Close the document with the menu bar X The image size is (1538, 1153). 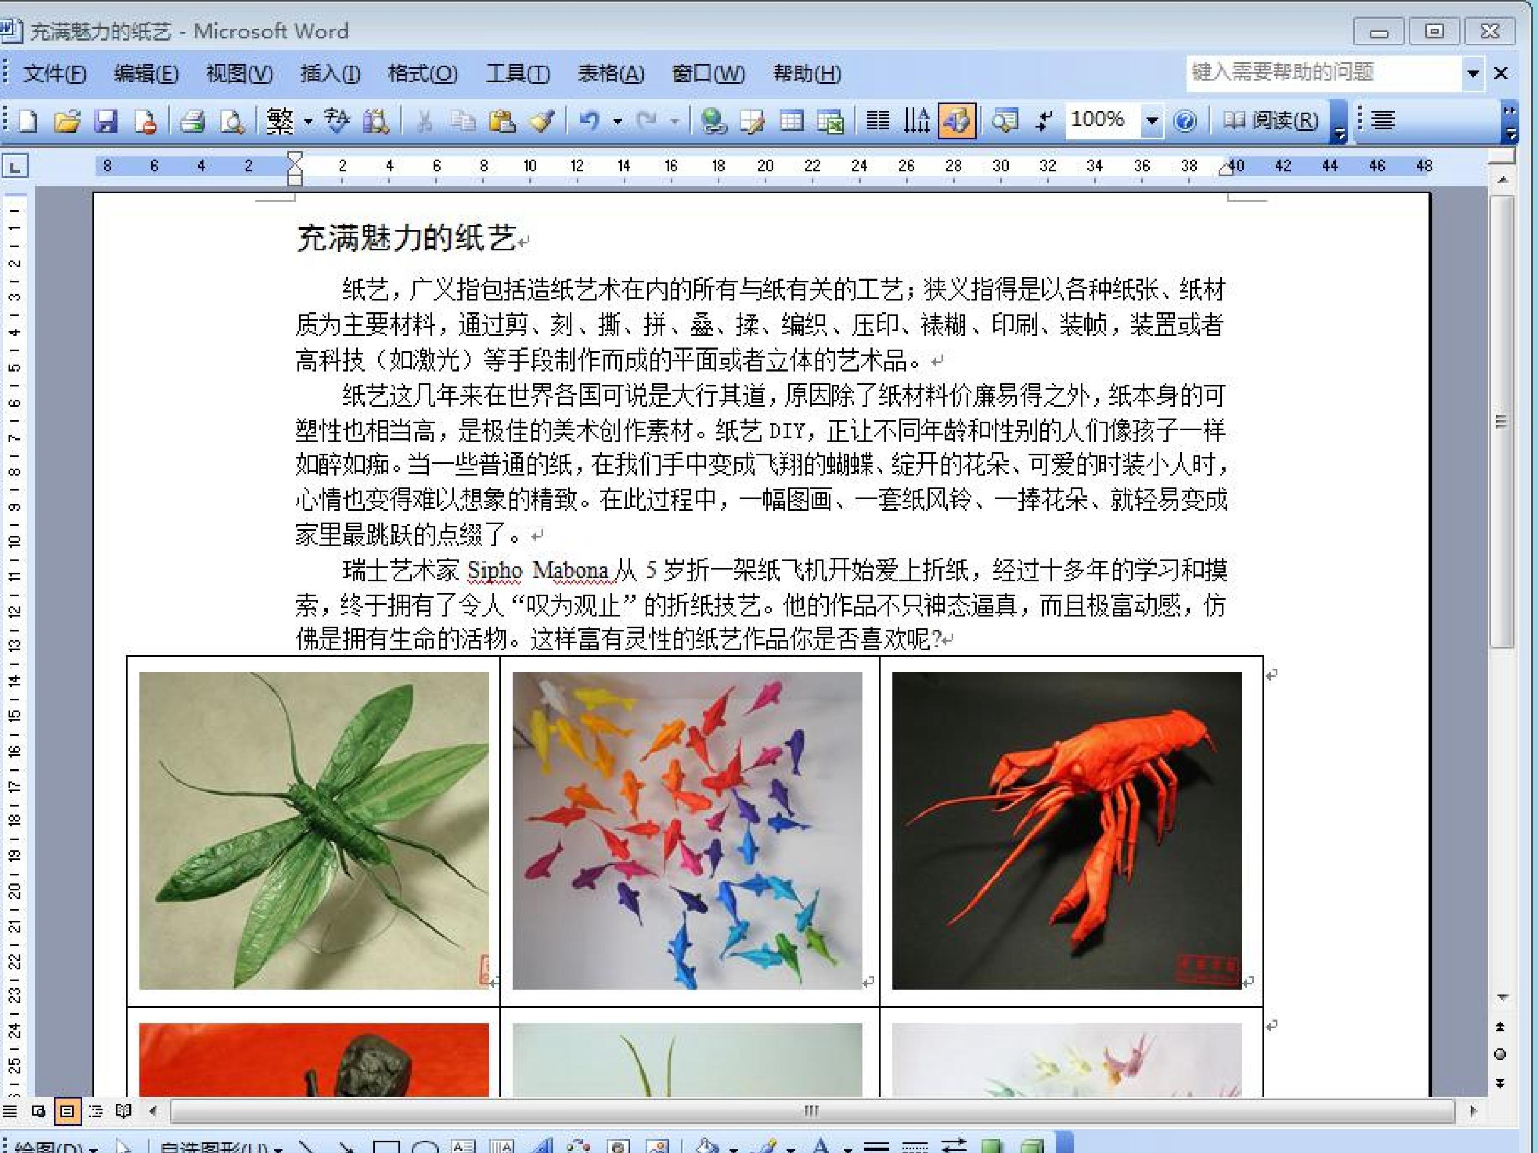(x=1501, y=73)
